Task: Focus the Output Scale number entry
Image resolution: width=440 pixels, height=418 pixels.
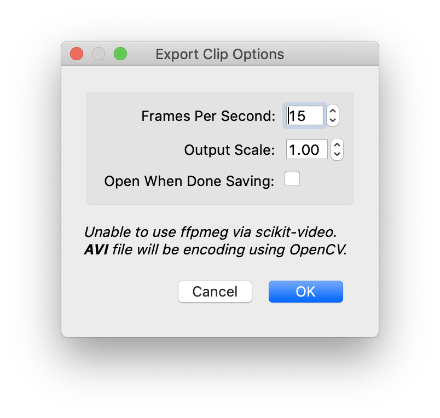Action: [306, 149]
